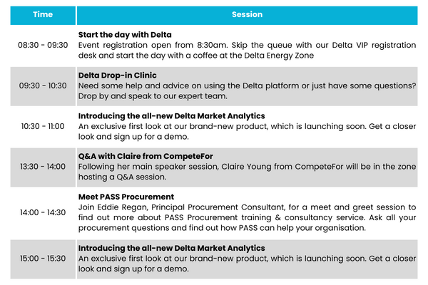
Task: Click the 'Delta Energy Zone' description line
Action: pos(196,56)
